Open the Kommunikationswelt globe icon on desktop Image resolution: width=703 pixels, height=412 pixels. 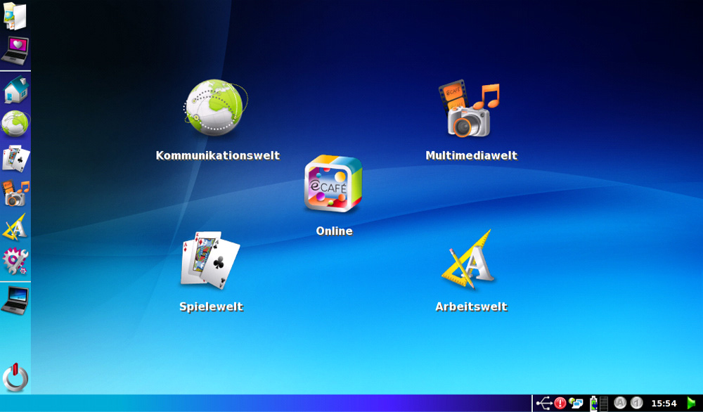[x=216, y=108]
